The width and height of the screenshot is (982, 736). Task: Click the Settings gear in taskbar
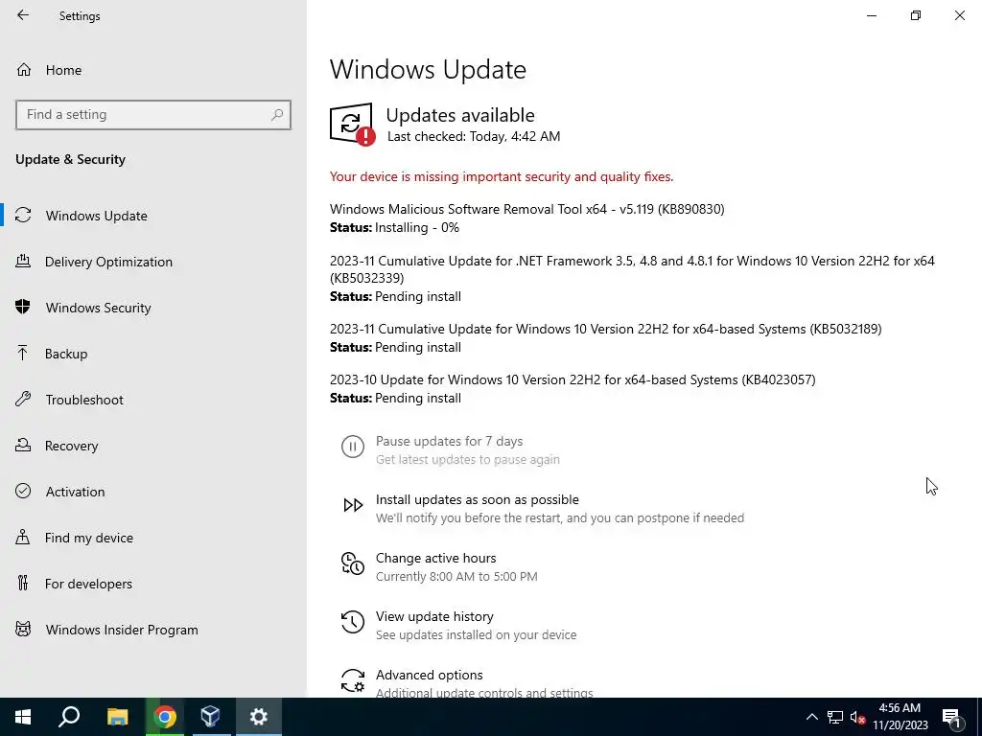[x=259, y=717]
